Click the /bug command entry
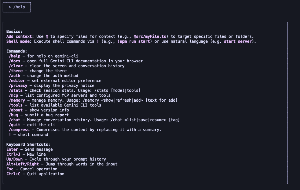The image size is (300, 190). [13, 115]
